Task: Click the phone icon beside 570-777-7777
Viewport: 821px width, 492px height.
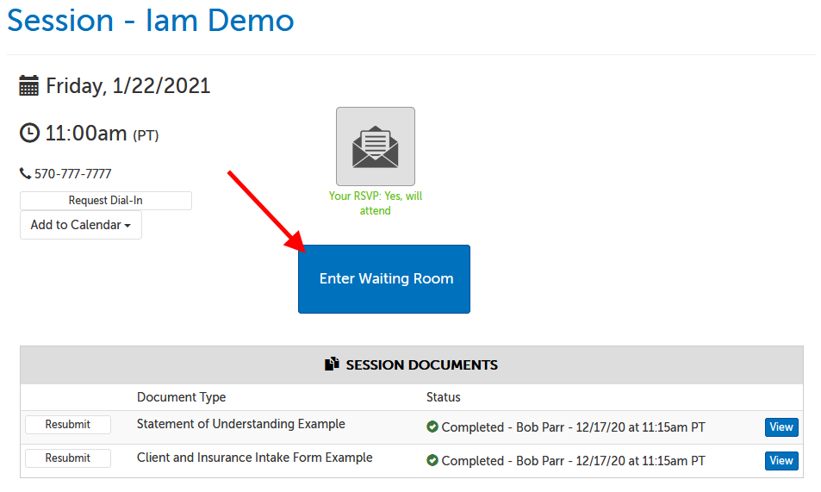Action: coord(25,174)
